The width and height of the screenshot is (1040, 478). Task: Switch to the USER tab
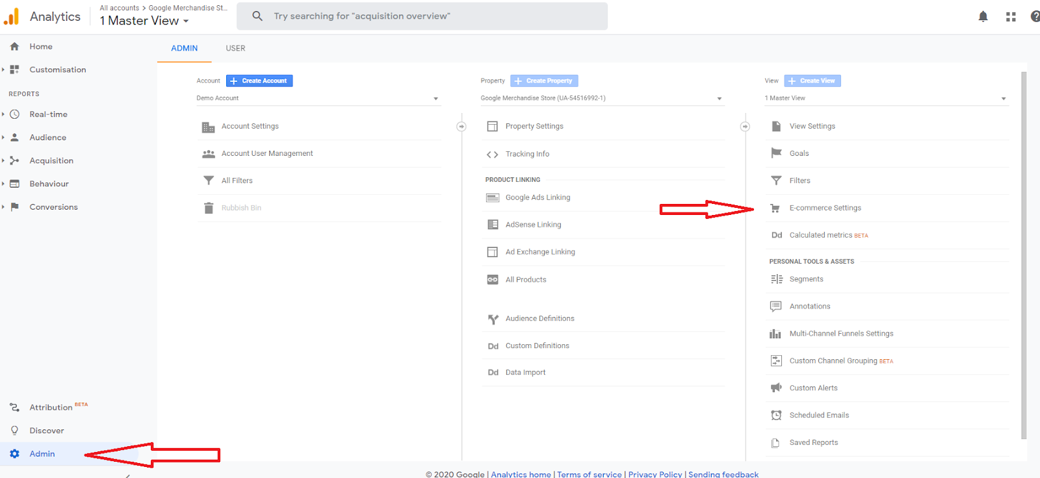point(235,48)
